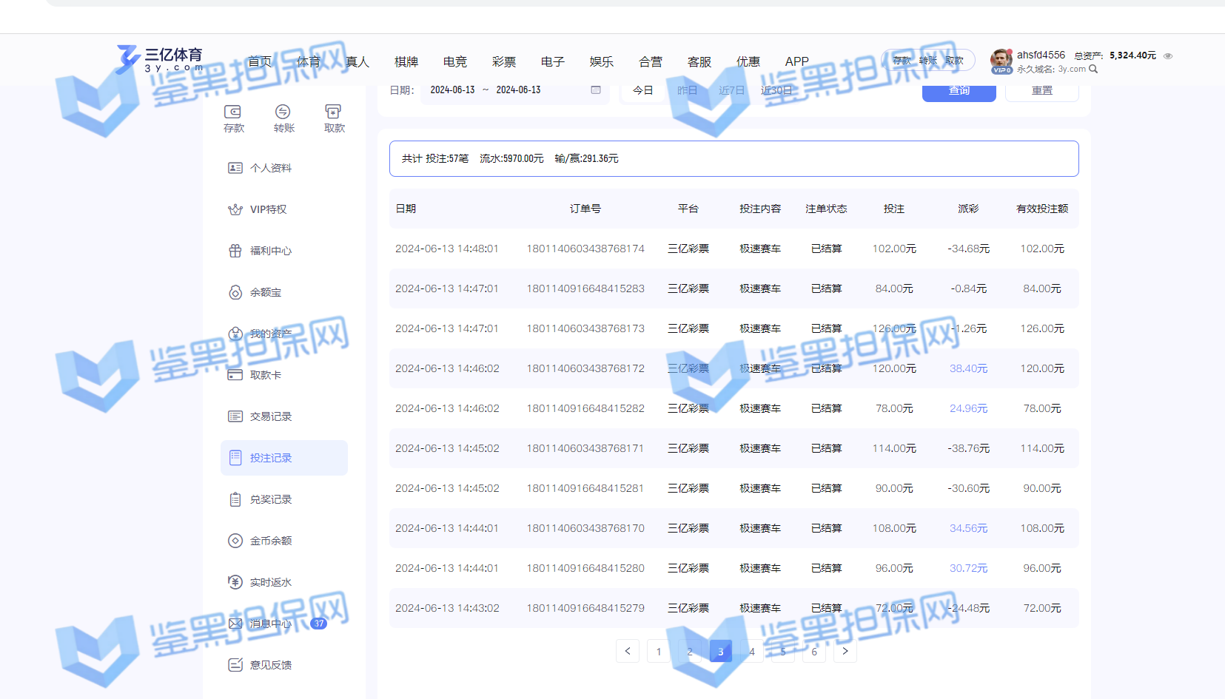
Task: Click the calendar icon in date range field
Action: [x=596, y=90]
